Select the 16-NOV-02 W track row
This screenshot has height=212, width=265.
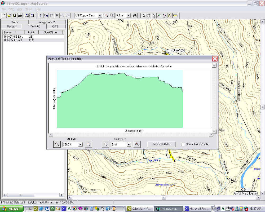[33, 40]
